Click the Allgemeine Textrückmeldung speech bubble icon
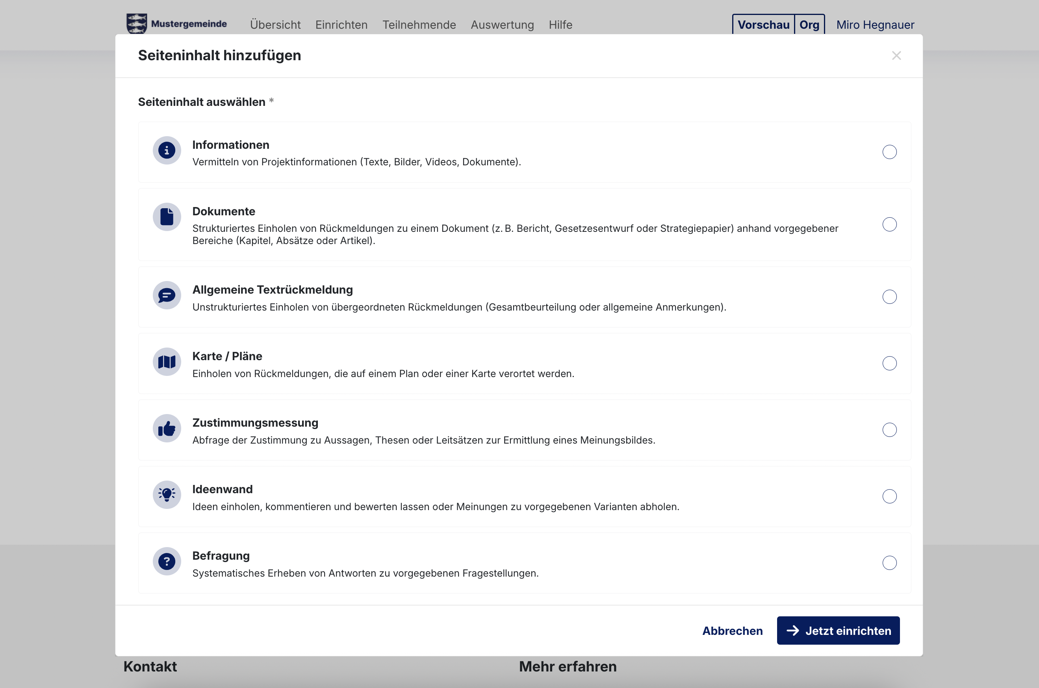Screen dimensions: 1039x688 point(167,295)
